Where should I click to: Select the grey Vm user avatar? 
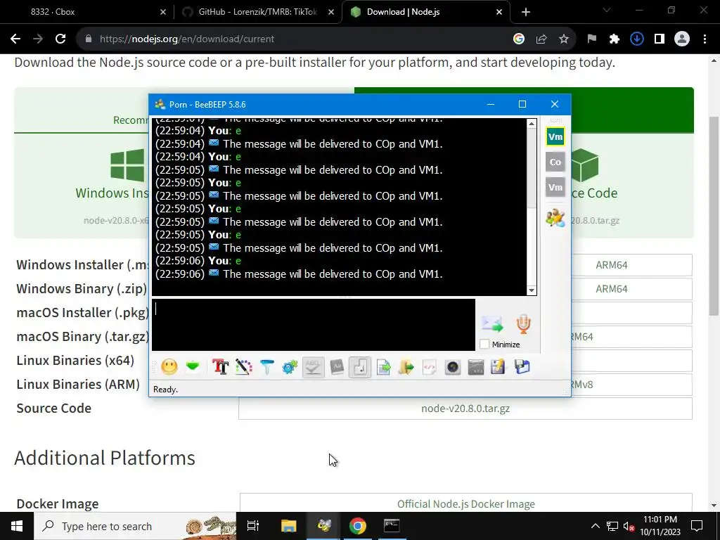(x=555, y=187)
